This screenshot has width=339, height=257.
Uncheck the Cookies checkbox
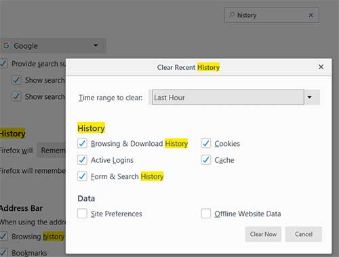(205, 144)
